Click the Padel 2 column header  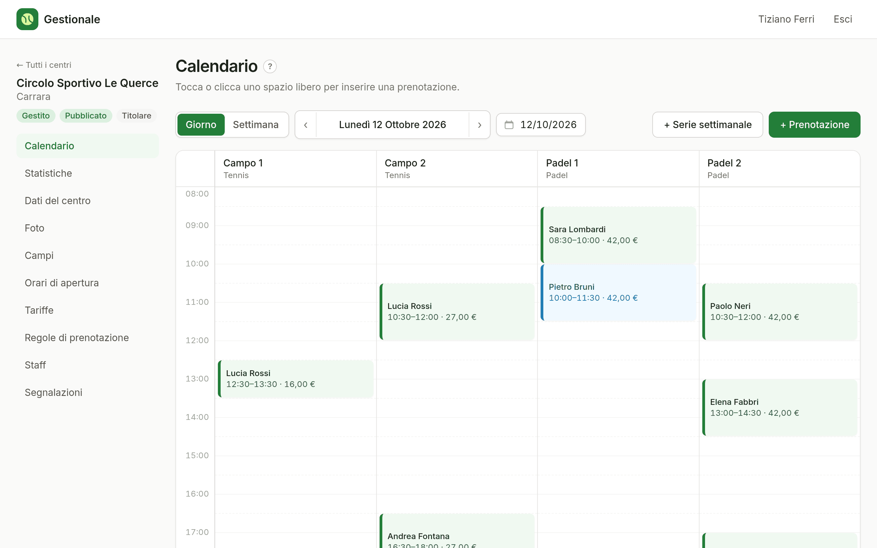coord(779,169)
